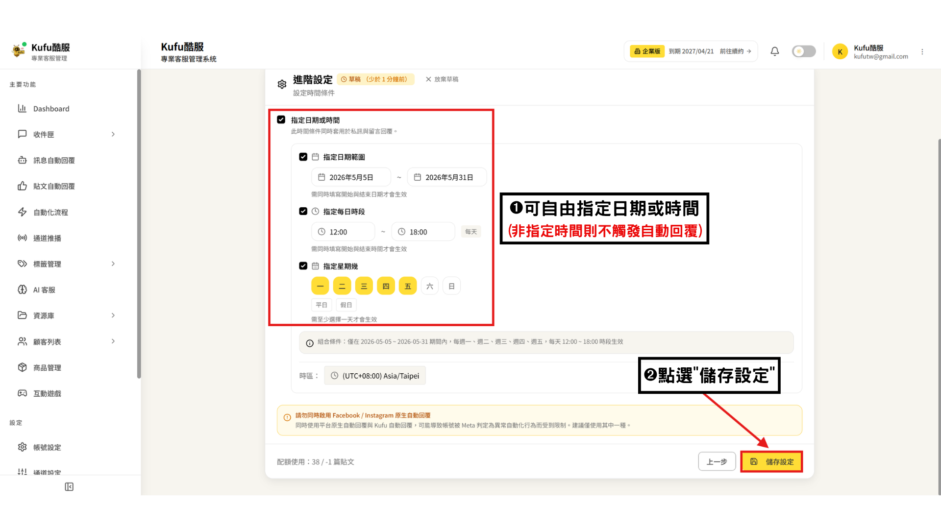Click the 資源庫 folder icon
The width and height of the screenshot is (941, 529).
(x=22, y=315)
